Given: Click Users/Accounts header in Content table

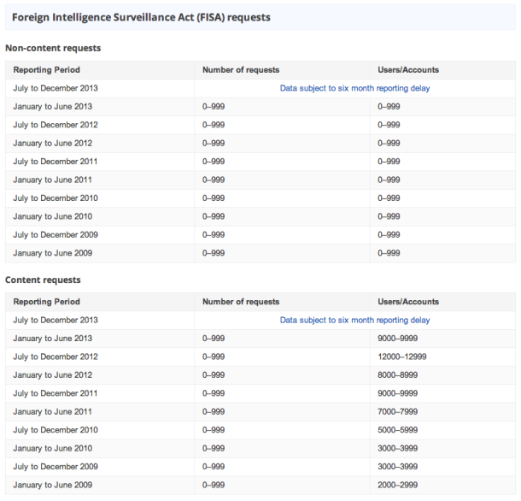Looking at the screenshot, I should 408,302.
